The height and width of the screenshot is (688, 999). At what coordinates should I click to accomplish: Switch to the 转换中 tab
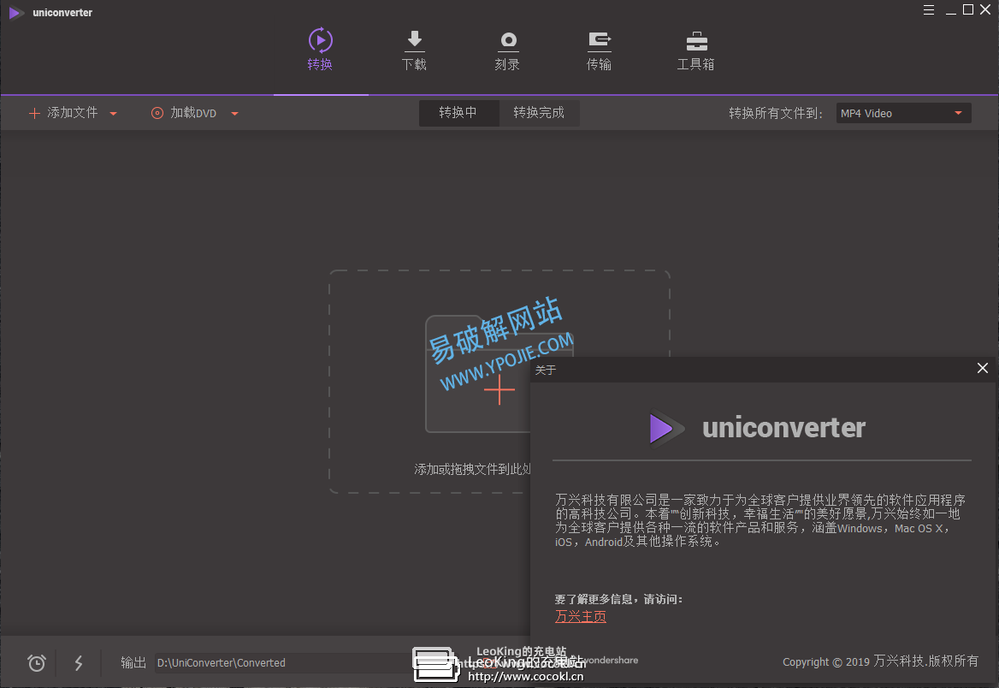pyautogui.click(x=458, y=113)
